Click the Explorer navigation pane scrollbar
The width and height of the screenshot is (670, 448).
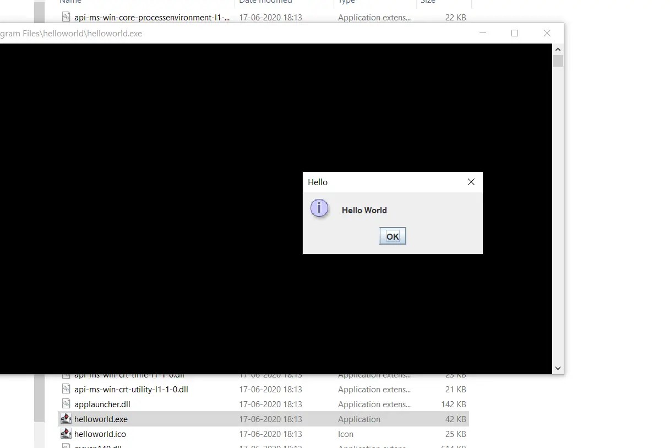(x=39, y=397)
